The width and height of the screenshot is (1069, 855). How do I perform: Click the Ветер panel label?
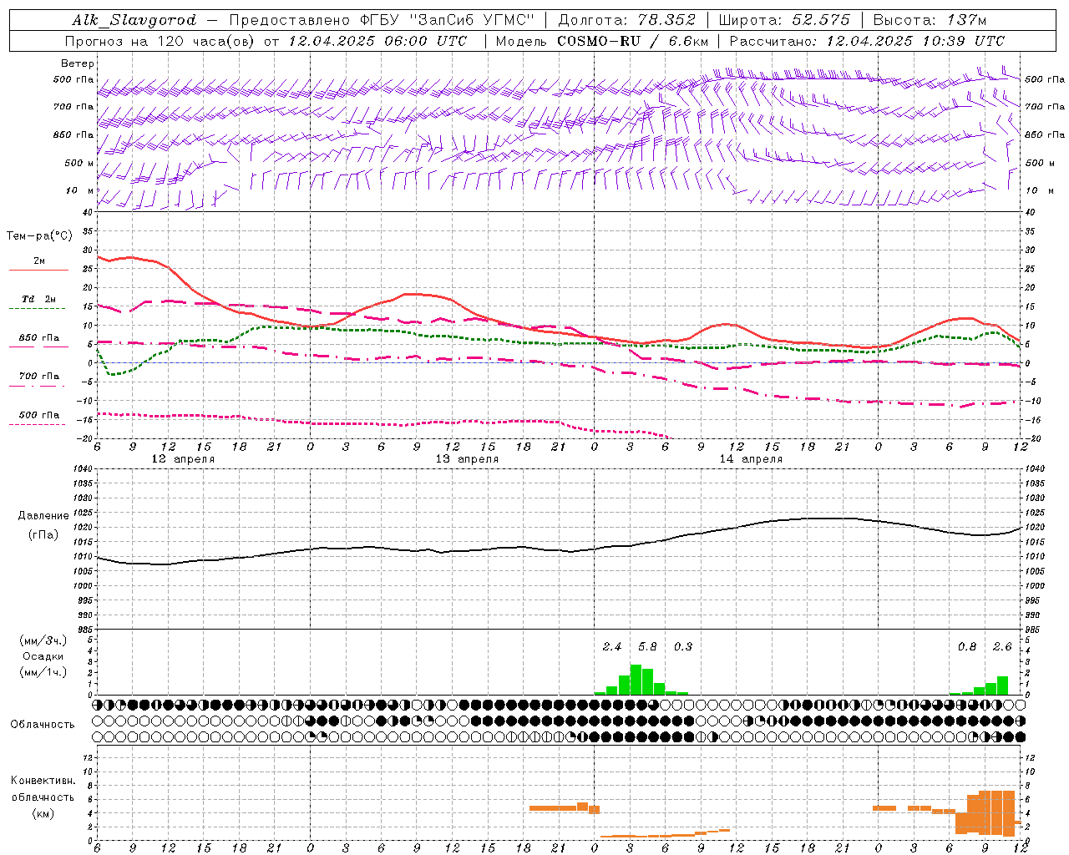78,63
